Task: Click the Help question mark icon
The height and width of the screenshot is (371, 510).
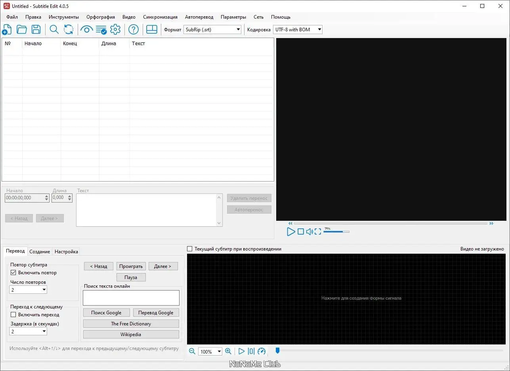Action: coord(134,29)
